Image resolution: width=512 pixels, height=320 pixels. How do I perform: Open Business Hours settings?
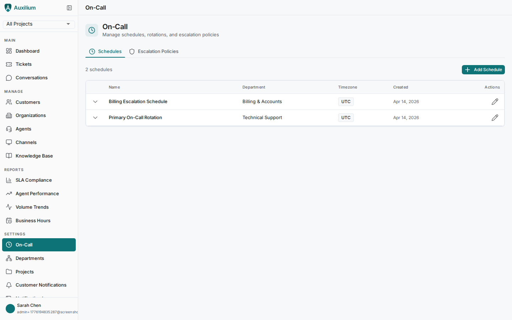(33, 220)
